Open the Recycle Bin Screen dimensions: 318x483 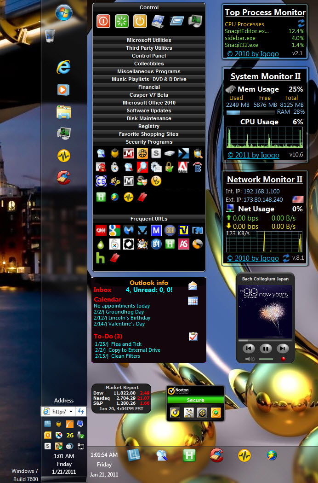(51, 35)
